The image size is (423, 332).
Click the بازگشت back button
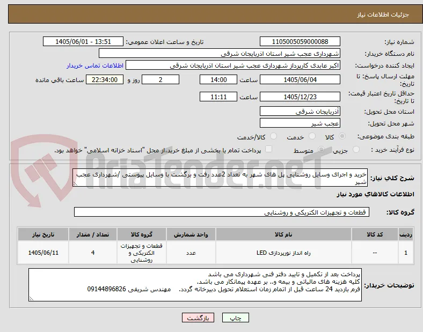coord(198,318)
